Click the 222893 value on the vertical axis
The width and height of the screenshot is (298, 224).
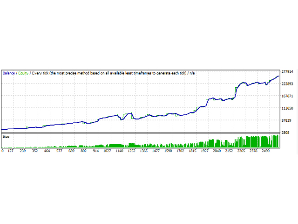click(288, 84)
